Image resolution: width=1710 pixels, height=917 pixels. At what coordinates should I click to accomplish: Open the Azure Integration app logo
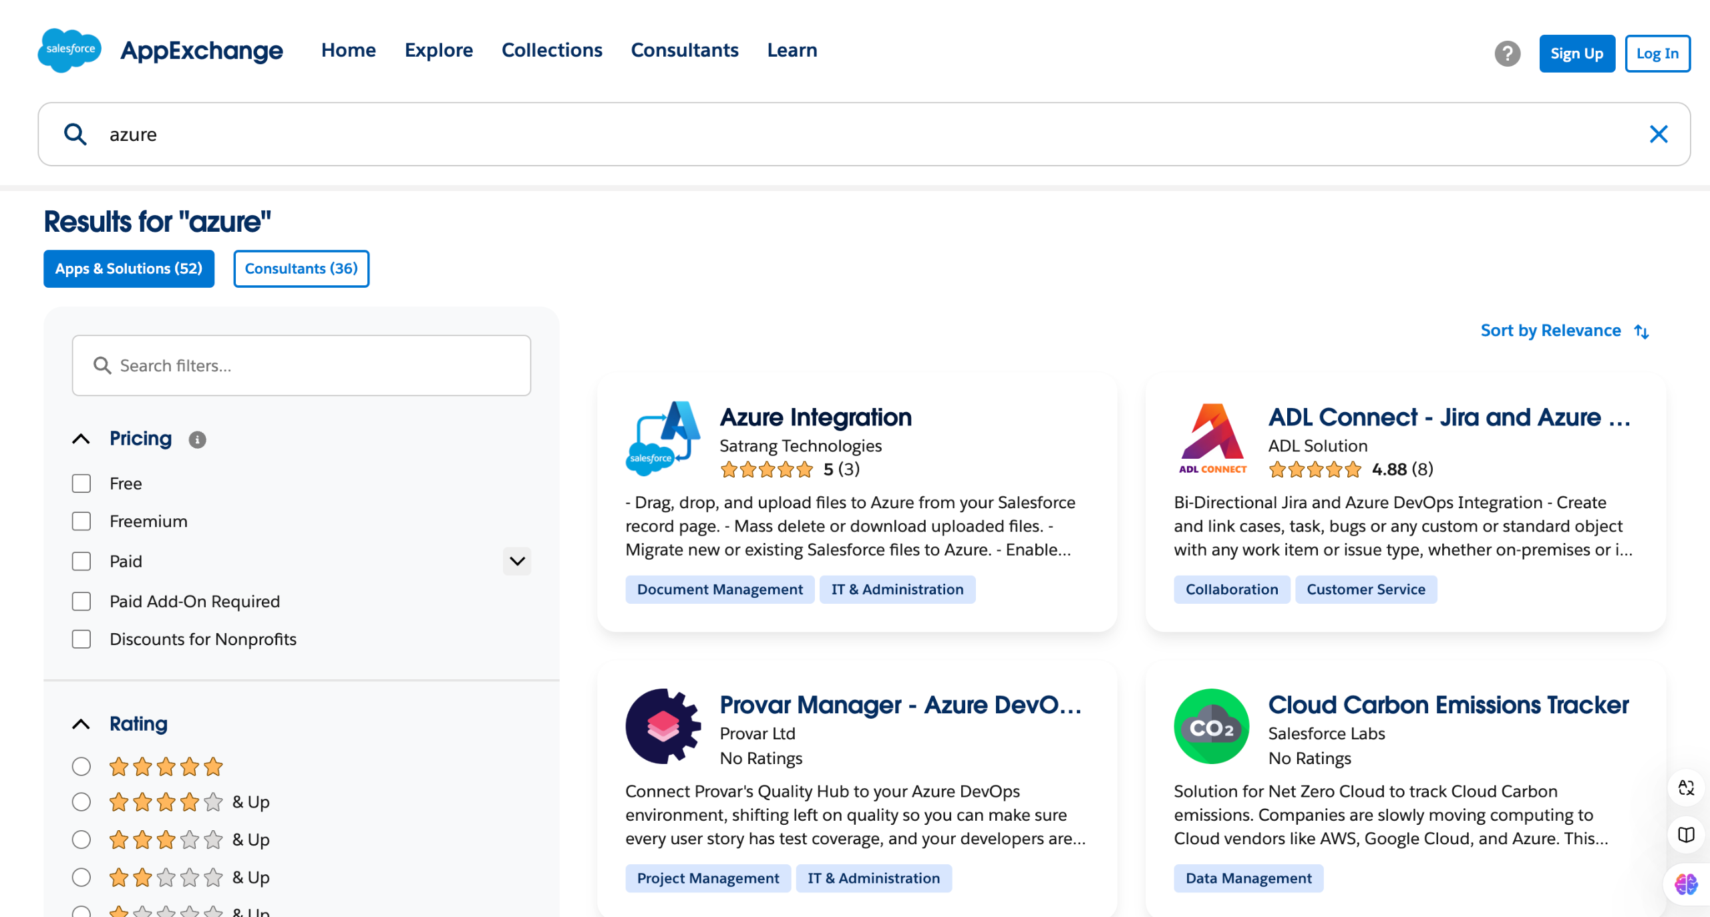pyautogui.click(x=663, y=438)
